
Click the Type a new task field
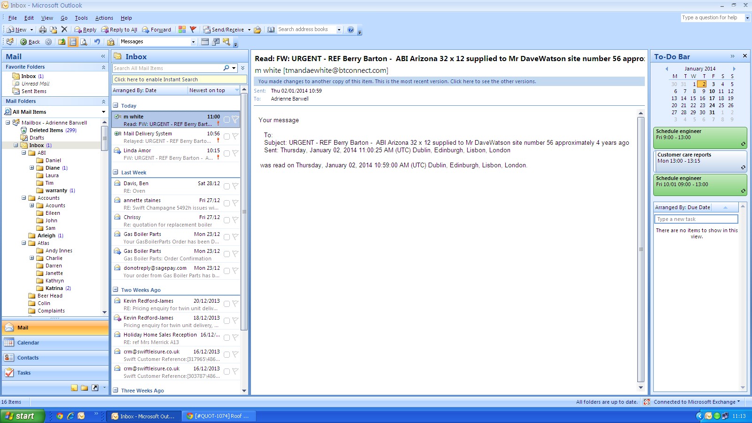click(696, 219)
